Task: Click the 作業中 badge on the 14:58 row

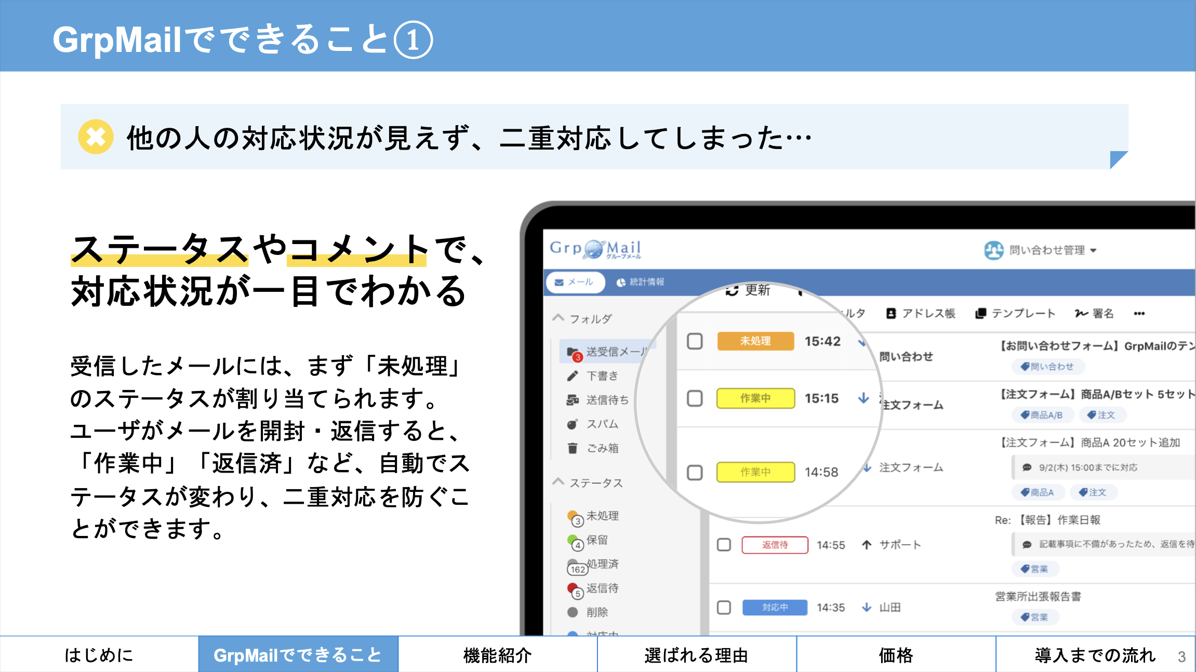Action: (755, 472)
